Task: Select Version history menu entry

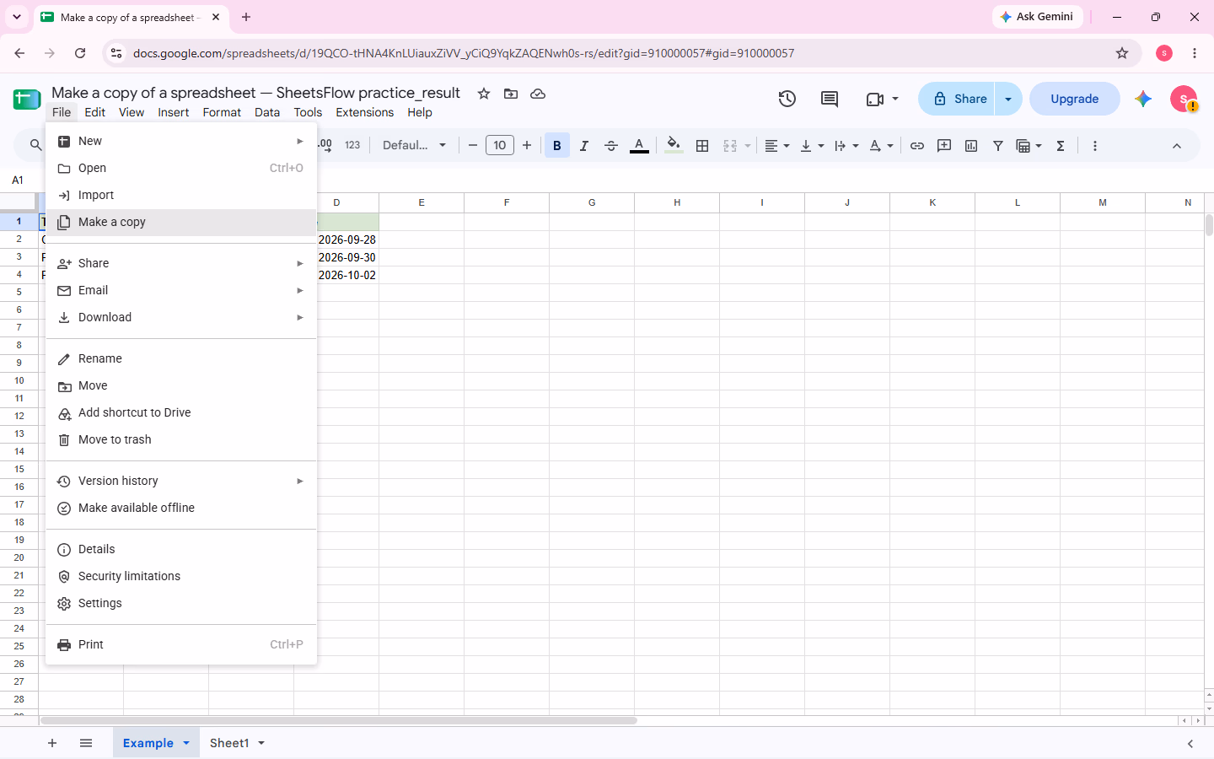Action: pos(181,482)
